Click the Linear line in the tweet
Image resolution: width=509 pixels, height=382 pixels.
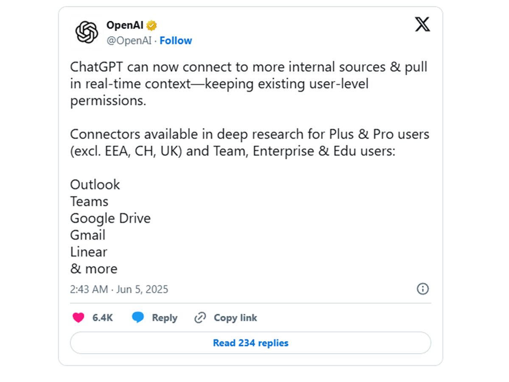click(x=89, y=252)
